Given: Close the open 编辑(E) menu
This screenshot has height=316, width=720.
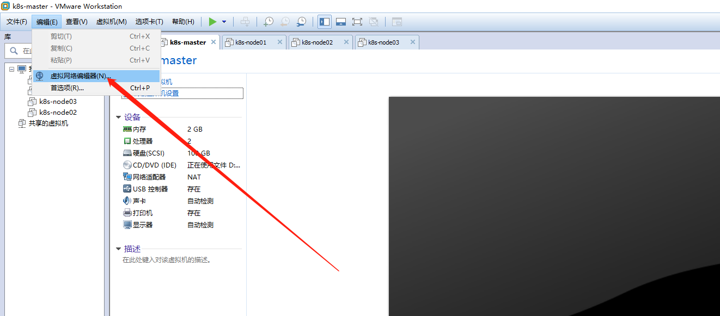Looking at the screenshot, I should pyautogui.click(x=47, y=22).
